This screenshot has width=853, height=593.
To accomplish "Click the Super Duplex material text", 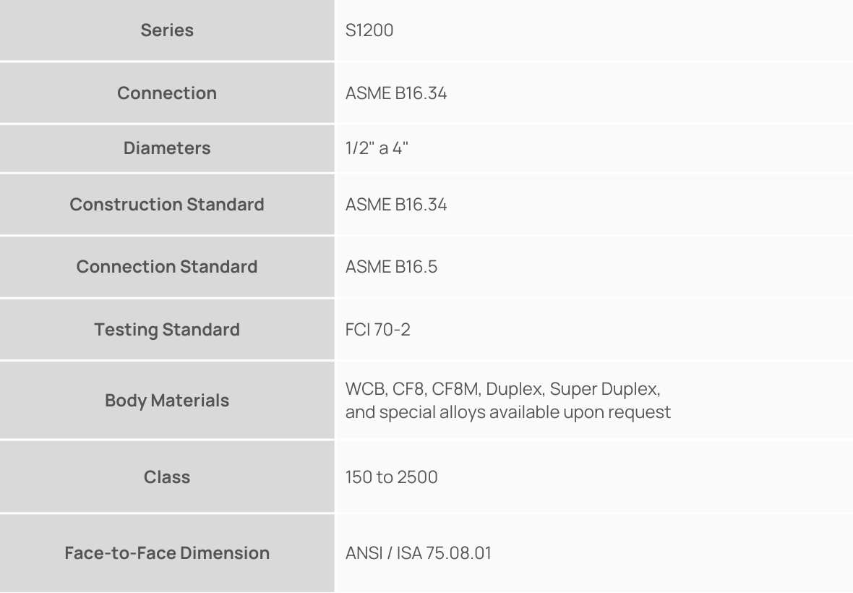I will pos(604,389).
